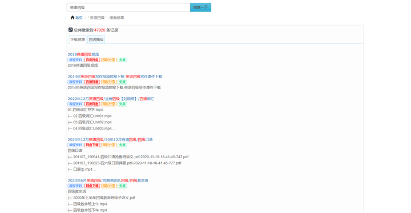Click the 2020年上半年四级救命班电子讲义.pdf line
Screen dimensions: 411x213
[102, 198]
